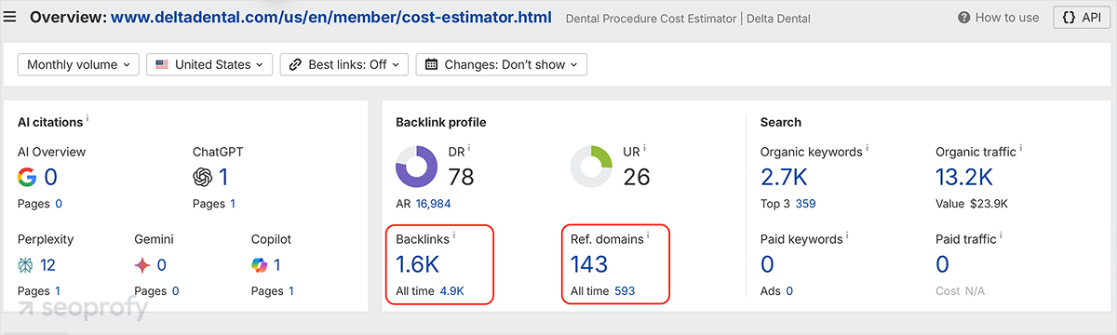
Task: Open the 1.6K backlinks value
Action: click(417, 264)
